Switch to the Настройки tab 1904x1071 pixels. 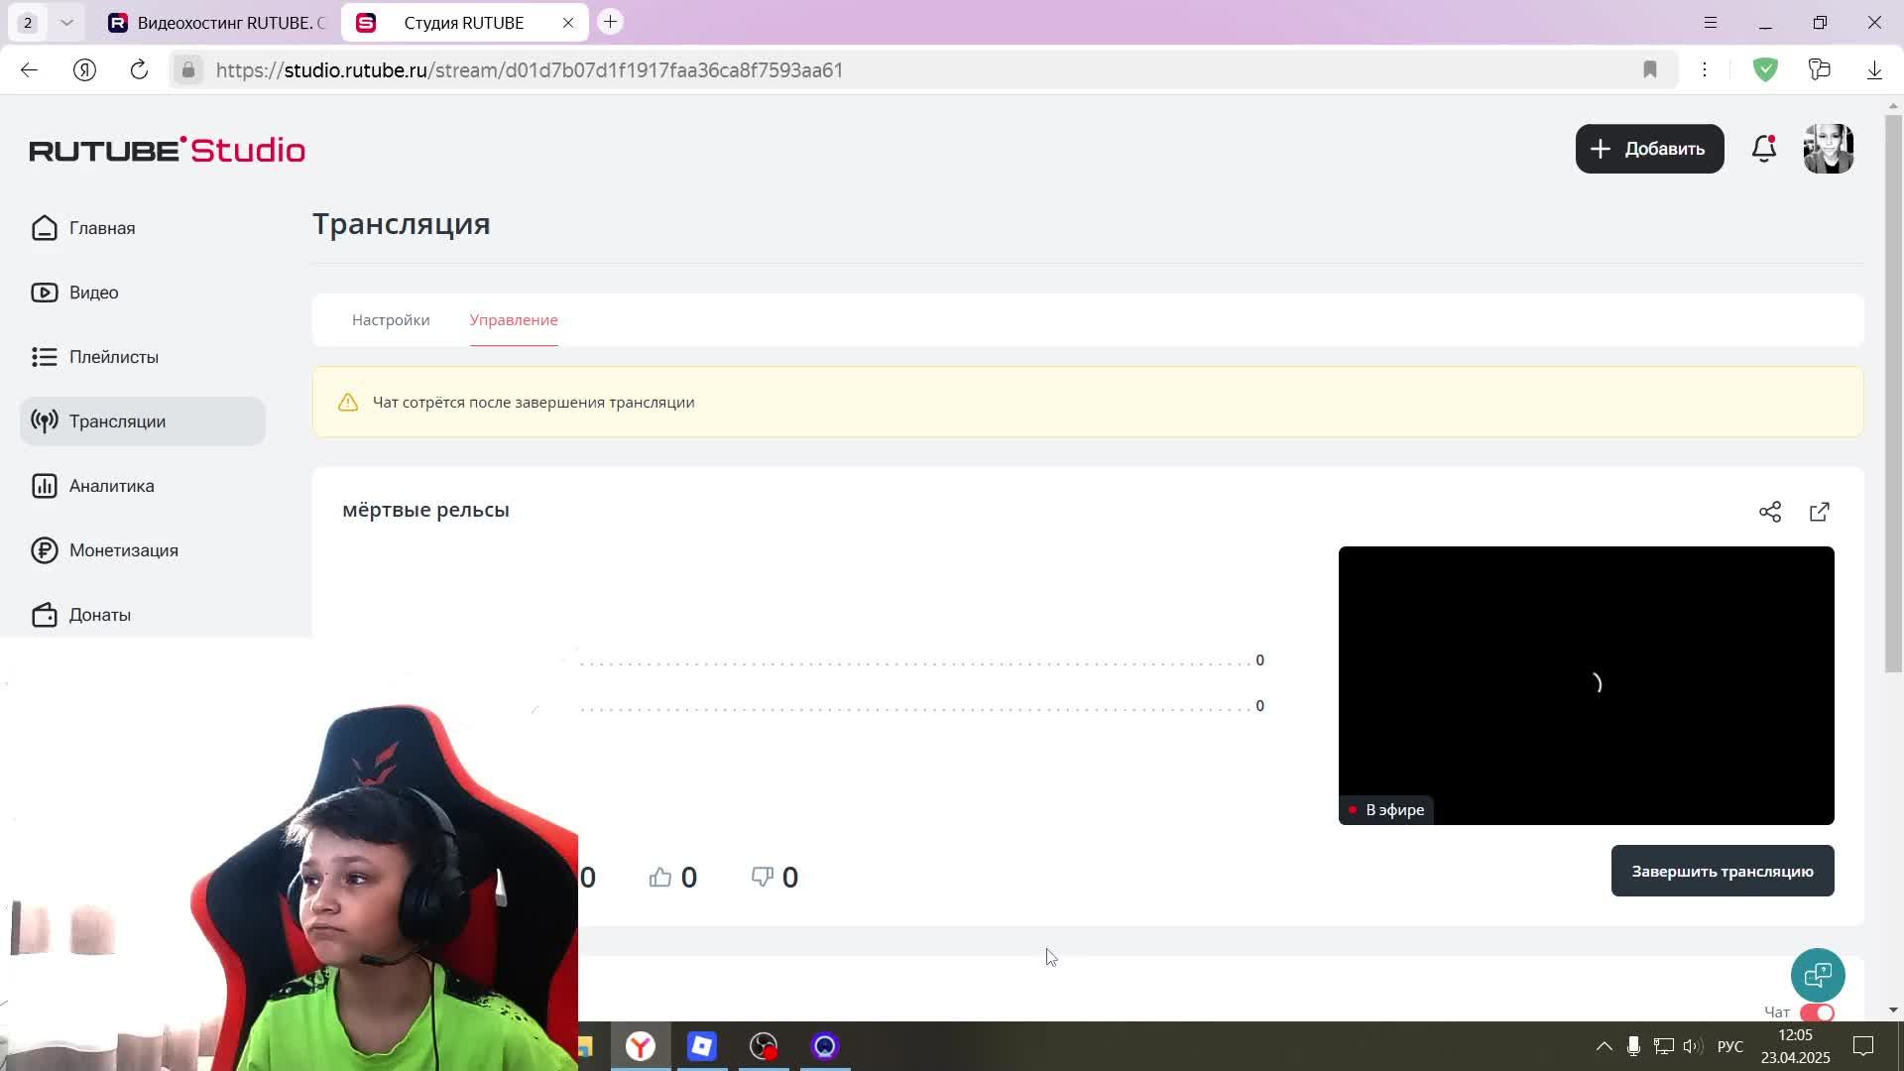coord(391,320)
